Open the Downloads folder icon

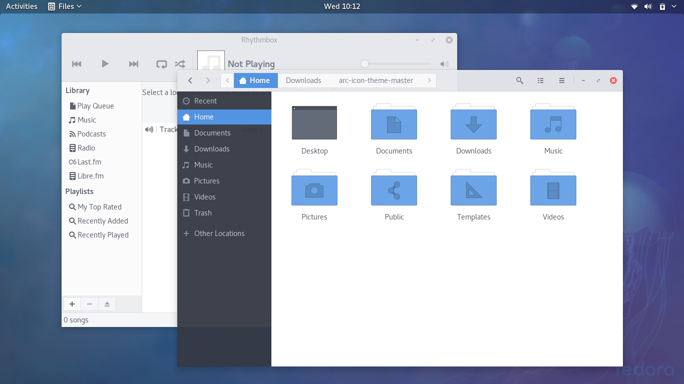(x=473, y=123)
